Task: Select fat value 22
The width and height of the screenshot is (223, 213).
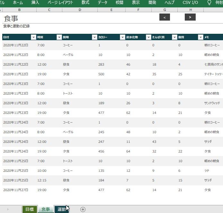Action: click(x=180, y=151)
